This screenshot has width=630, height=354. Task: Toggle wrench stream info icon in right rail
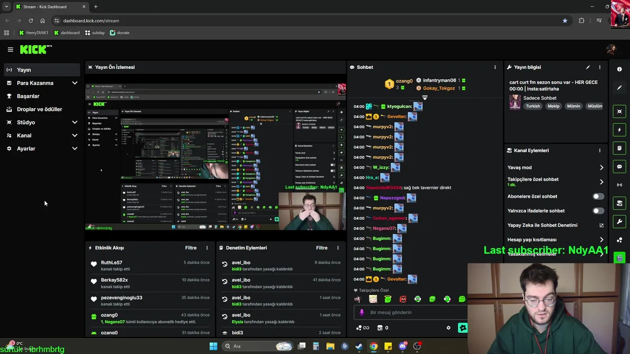(619, 221)
